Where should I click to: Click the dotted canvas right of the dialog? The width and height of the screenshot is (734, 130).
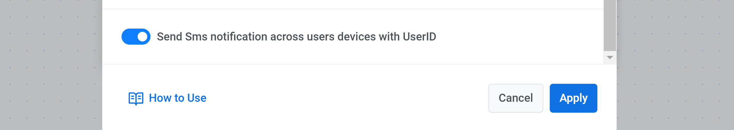coord(675,64)
